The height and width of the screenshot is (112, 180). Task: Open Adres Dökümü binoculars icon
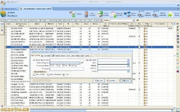coord(141,14)
